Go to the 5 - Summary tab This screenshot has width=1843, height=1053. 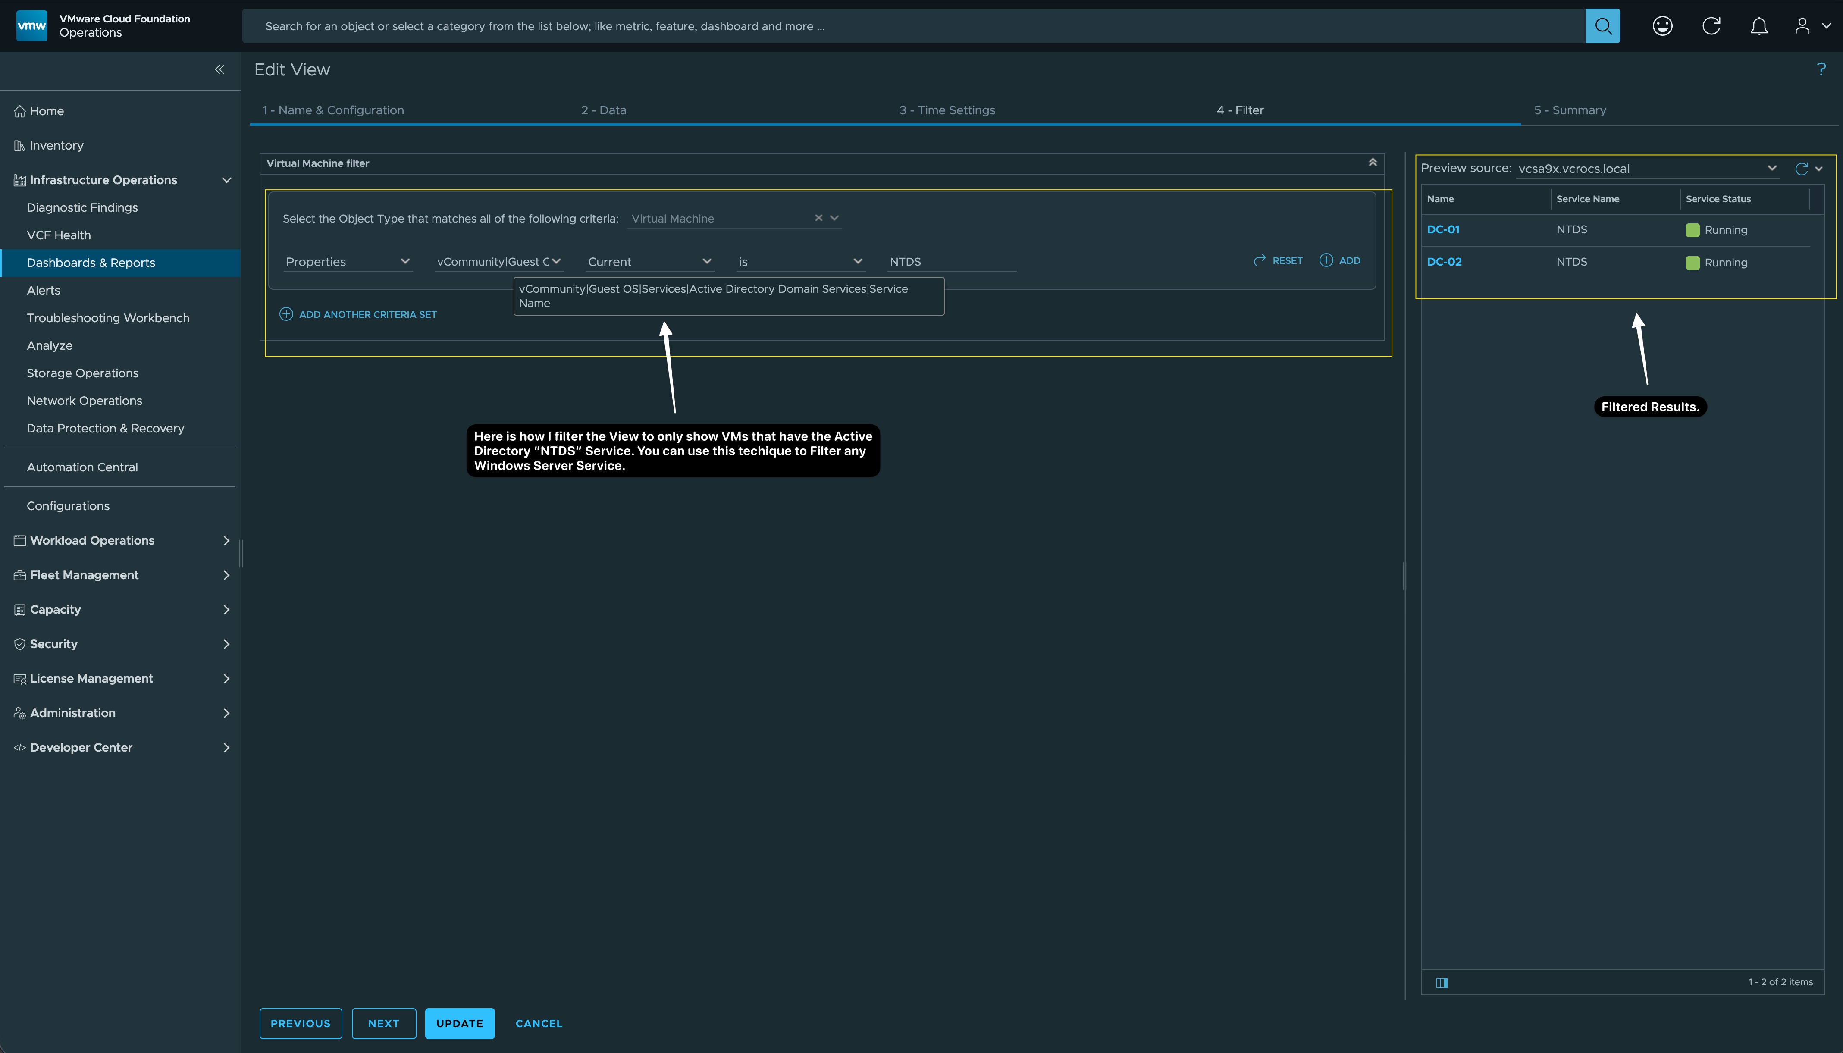1570,110
